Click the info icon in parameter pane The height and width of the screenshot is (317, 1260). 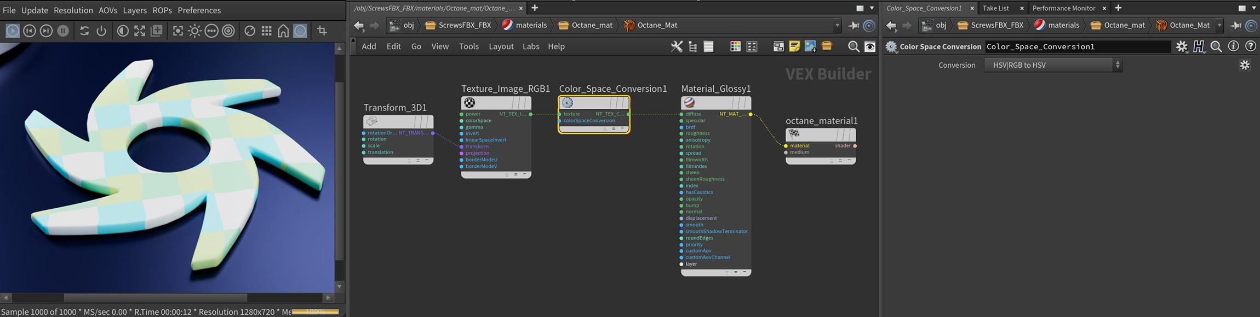click(1233, 46)
